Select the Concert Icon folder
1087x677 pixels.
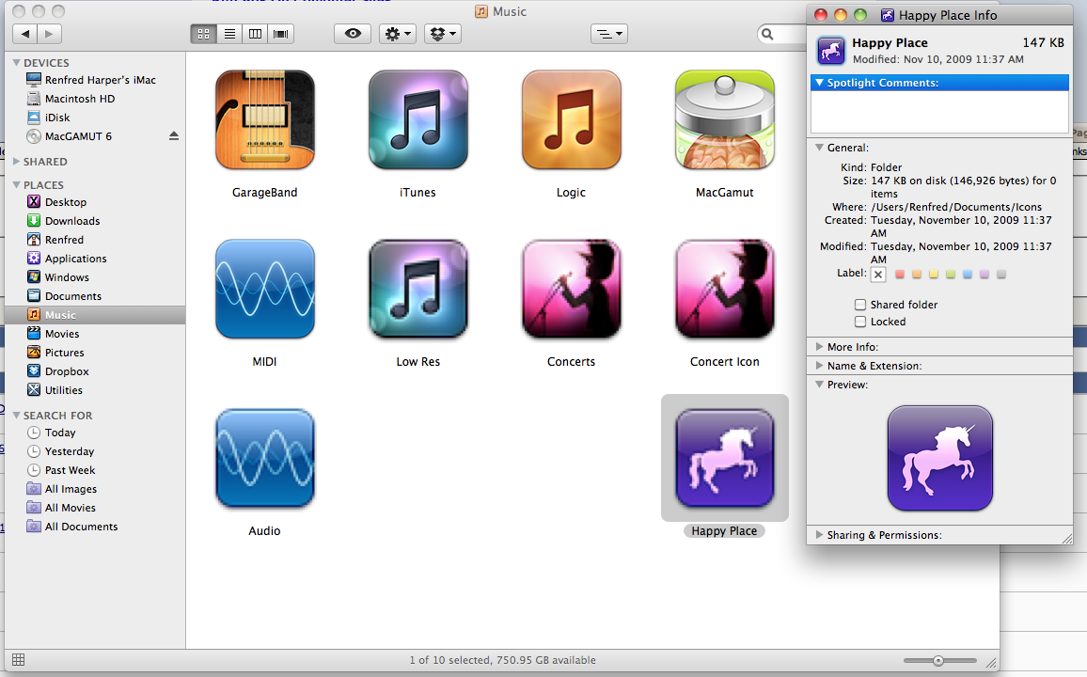tap(724, 289)
